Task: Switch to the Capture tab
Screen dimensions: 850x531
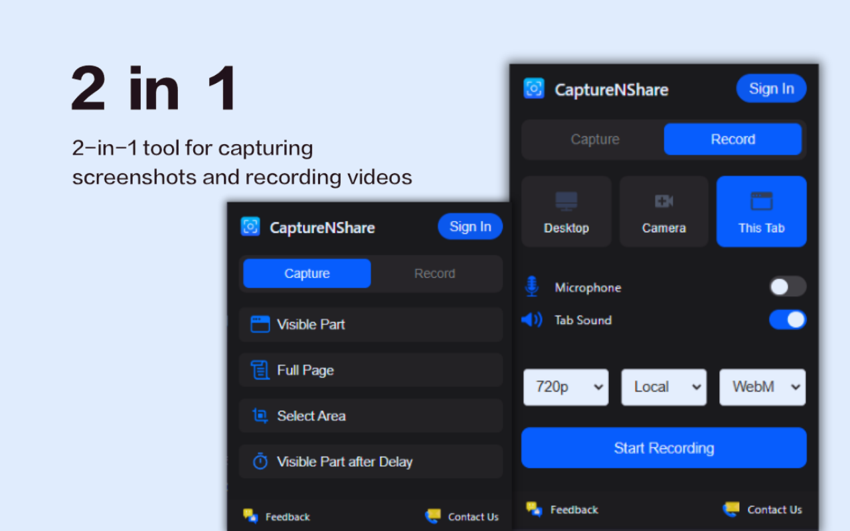Action: coord(306,273)
